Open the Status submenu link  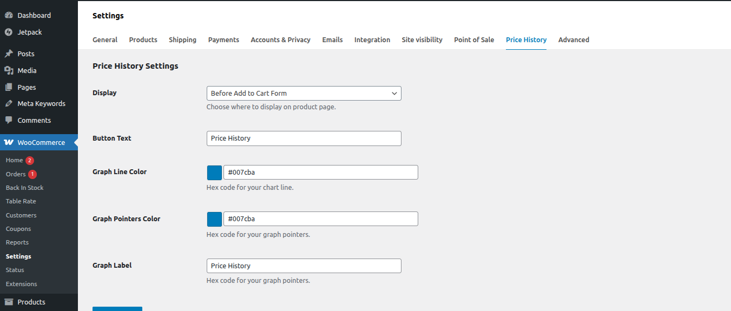coord(15,270)
